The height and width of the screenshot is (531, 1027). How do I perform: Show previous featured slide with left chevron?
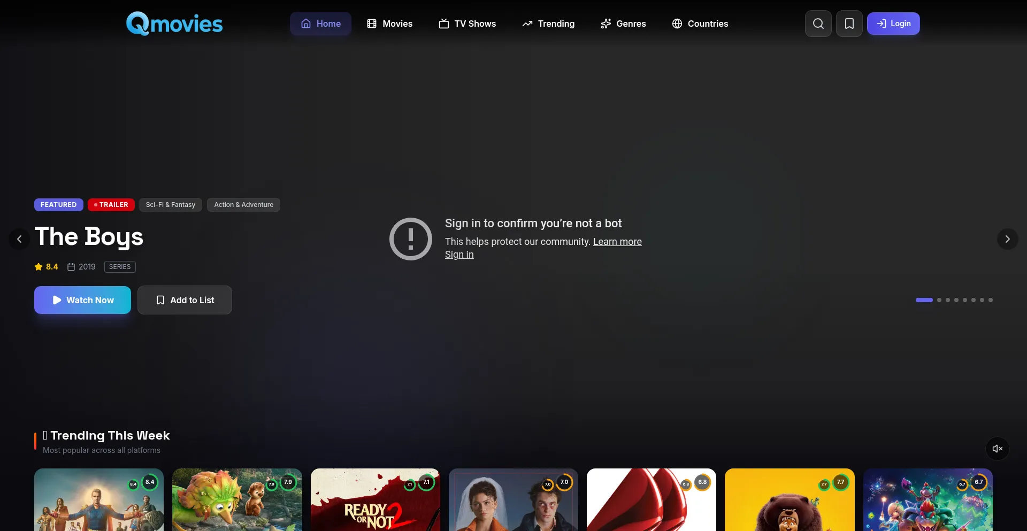tap(19, 239)
